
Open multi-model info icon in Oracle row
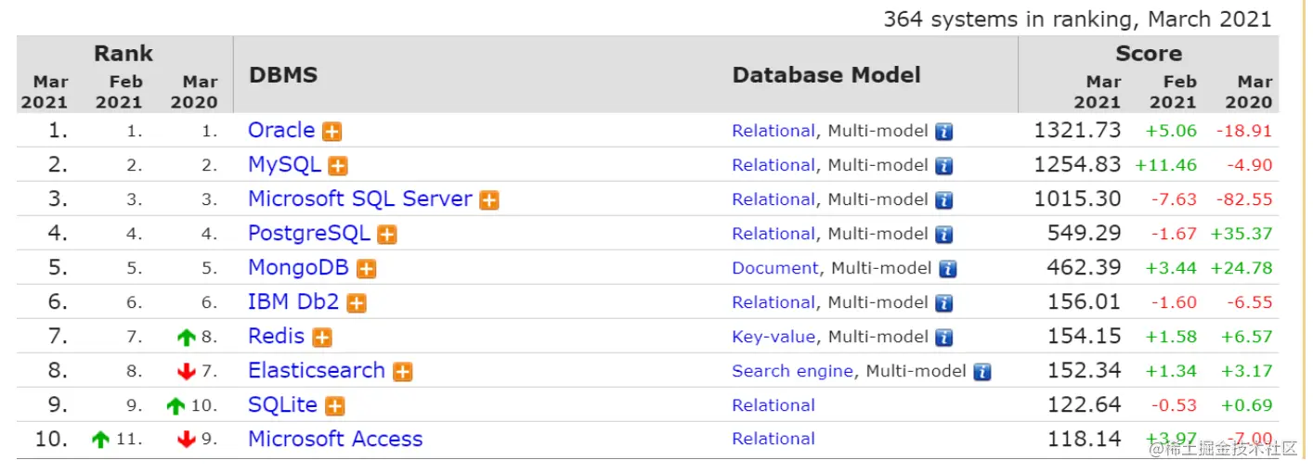click(x=943, y=132)
